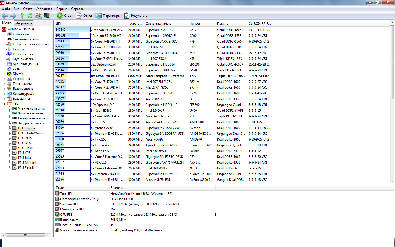The height and width of the screenshot is (247, 395).
Task: Click the tree panel horizontal scroll-right arrow
Action: coord(49,235)
